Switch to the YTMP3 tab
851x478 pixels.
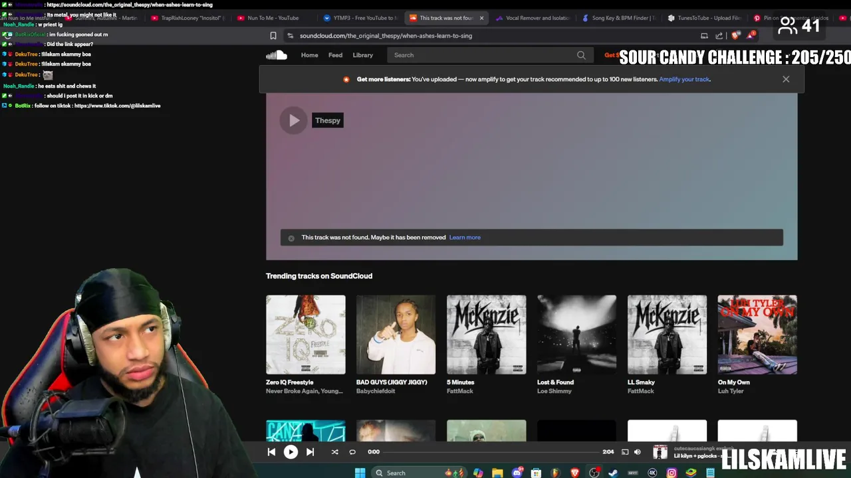pos(360,18)
